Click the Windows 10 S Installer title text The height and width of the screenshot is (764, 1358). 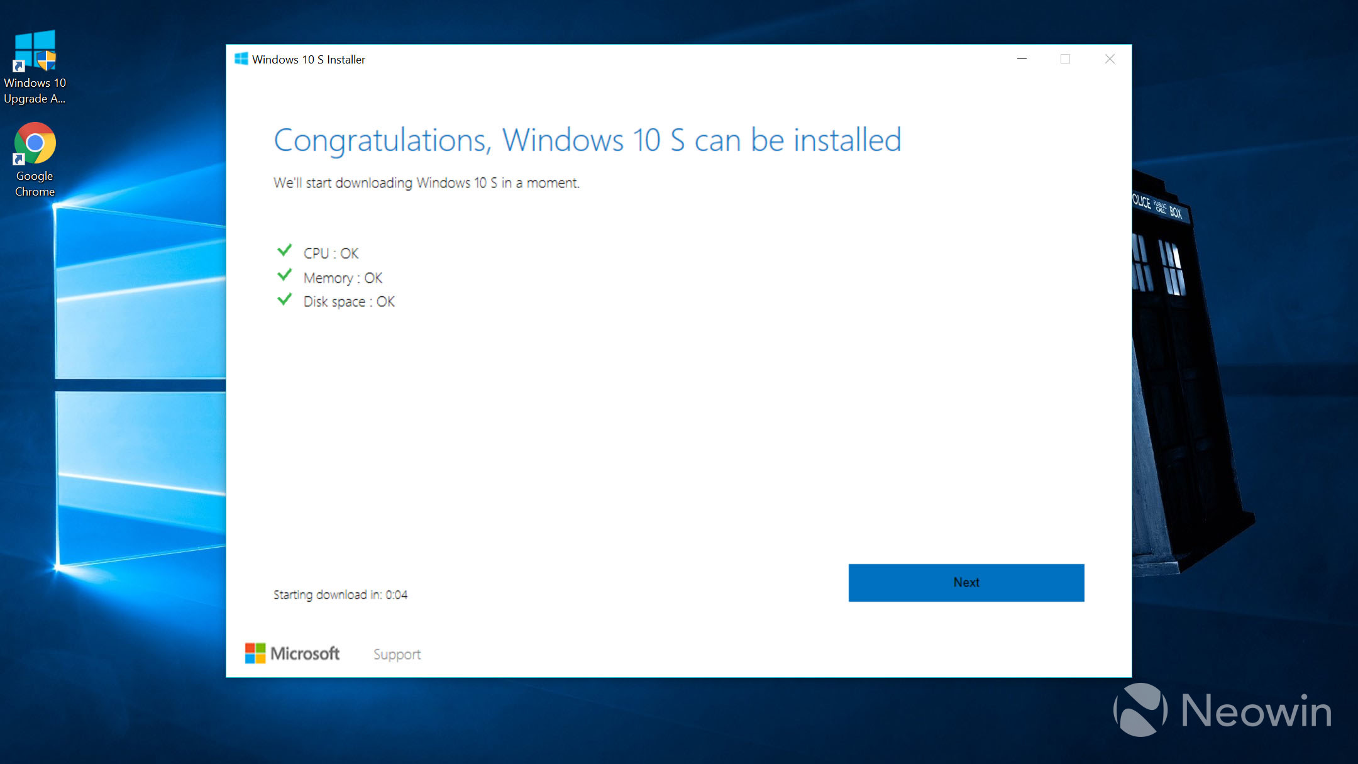308,60
